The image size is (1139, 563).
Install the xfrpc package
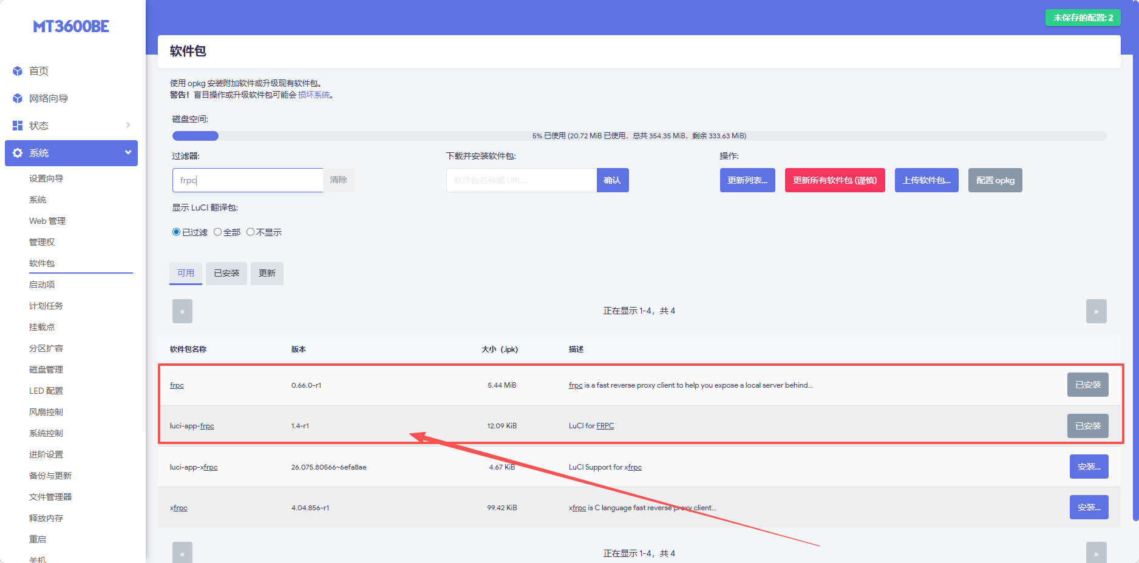tap(1089, 507)
